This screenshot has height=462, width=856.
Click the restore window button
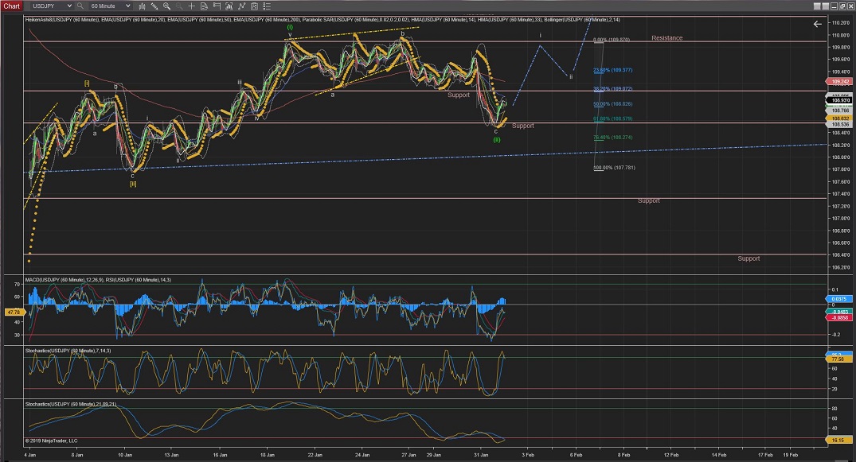pos(842,6)
